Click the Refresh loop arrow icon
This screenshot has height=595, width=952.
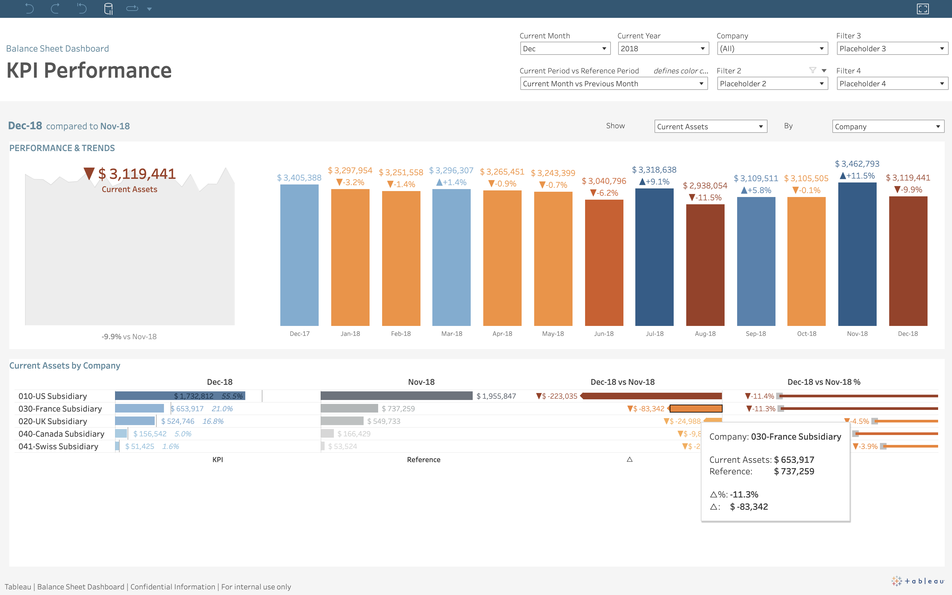tap(132, 9)
